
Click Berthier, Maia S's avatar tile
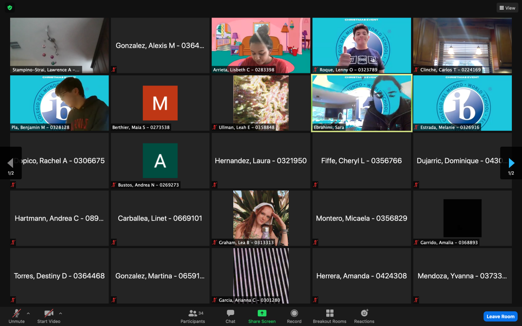tap(160, 103)
